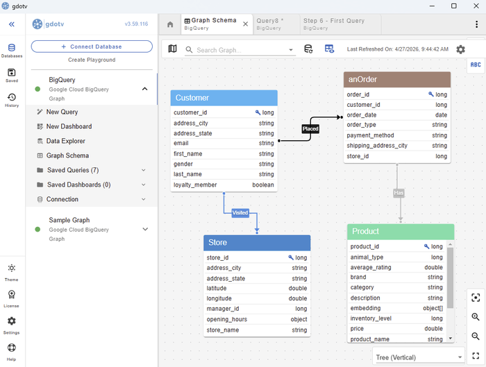
Task: Click the embedding row in Product
Action: (396, 308)
